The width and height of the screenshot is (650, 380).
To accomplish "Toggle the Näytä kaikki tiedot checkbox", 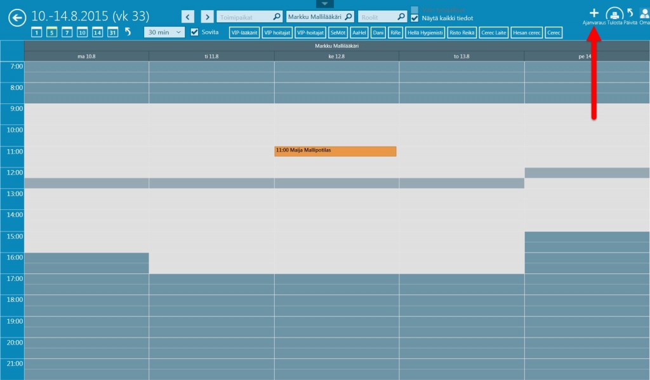I will [415, 18].
